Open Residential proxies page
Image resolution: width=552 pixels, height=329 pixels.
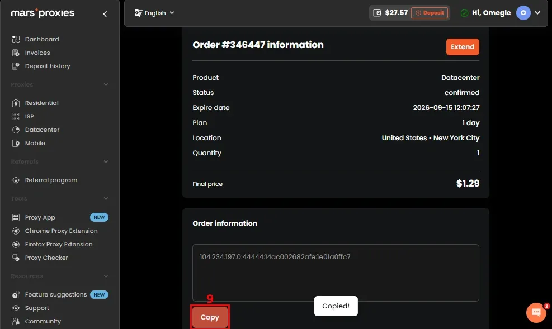pyautogui.click(x=41, y=103)
